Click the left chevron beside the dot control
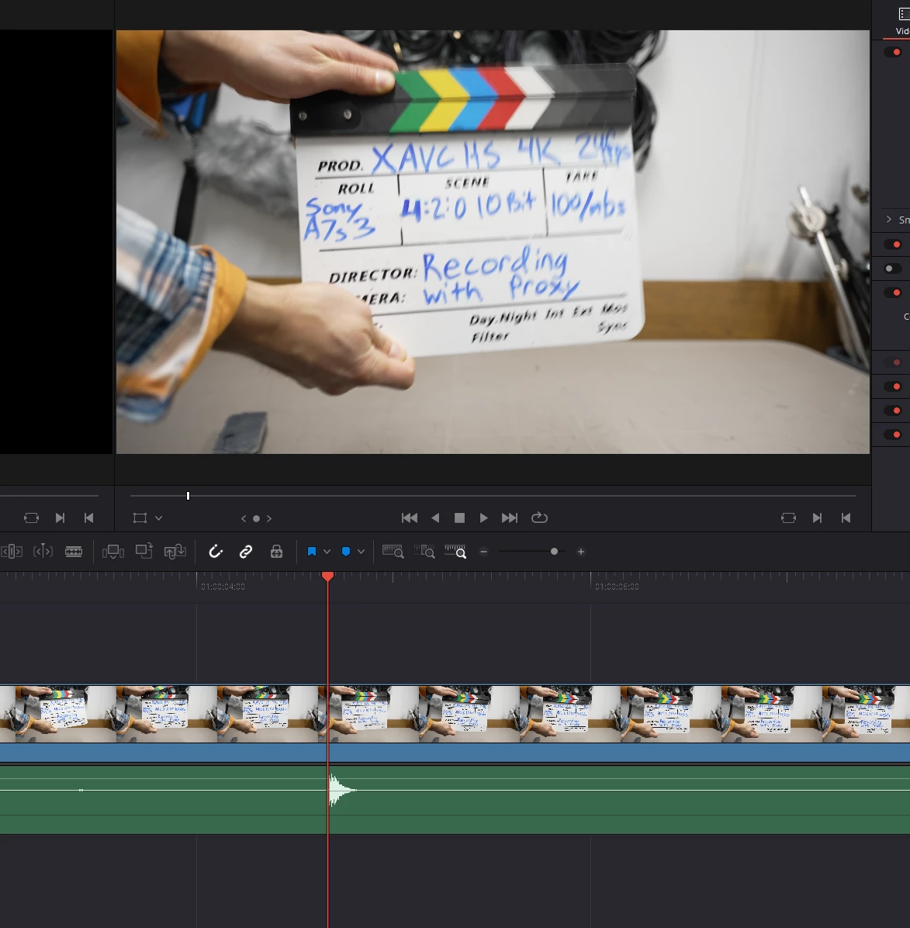910x928 pixels. tap(244, 518)
